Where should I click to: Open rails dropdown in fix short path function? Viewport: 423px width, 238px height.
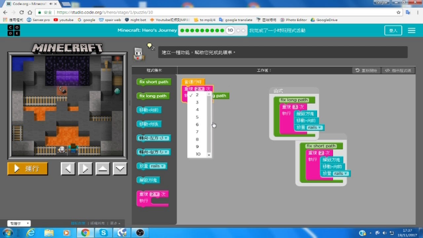click(341, 174)
